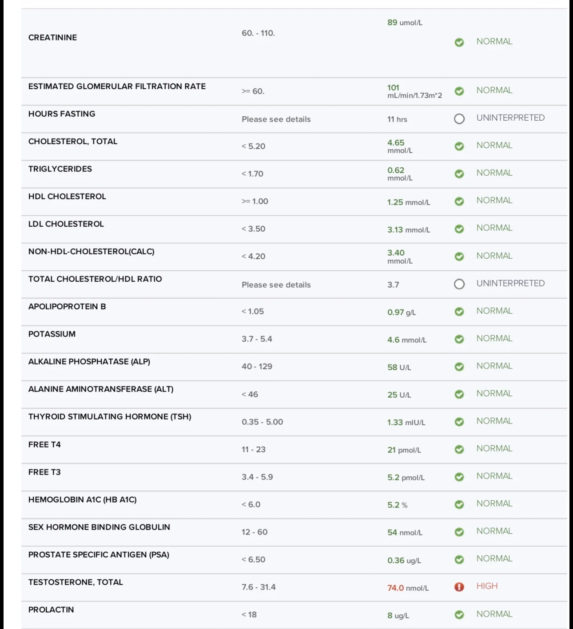The image size is (573, 629).
Task: Select the Estimated Glomerular Filtration Rate row
Action: pyautogui.click(x=294, y=92)
